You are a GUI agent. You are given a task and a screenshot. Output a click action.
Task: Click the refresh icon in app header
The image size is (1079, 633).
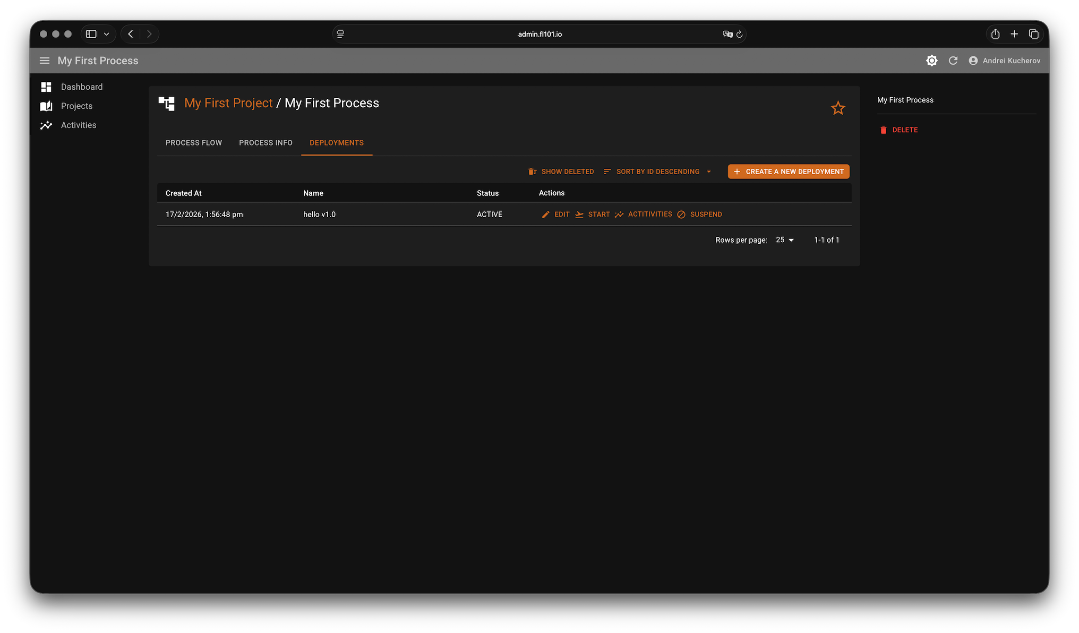coord(953,61)
